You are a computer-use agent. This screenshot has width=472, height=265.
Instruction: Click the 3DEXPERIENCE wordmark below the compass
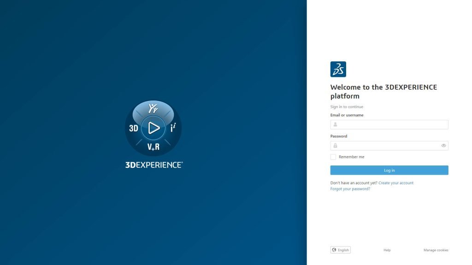coord(154,165)
